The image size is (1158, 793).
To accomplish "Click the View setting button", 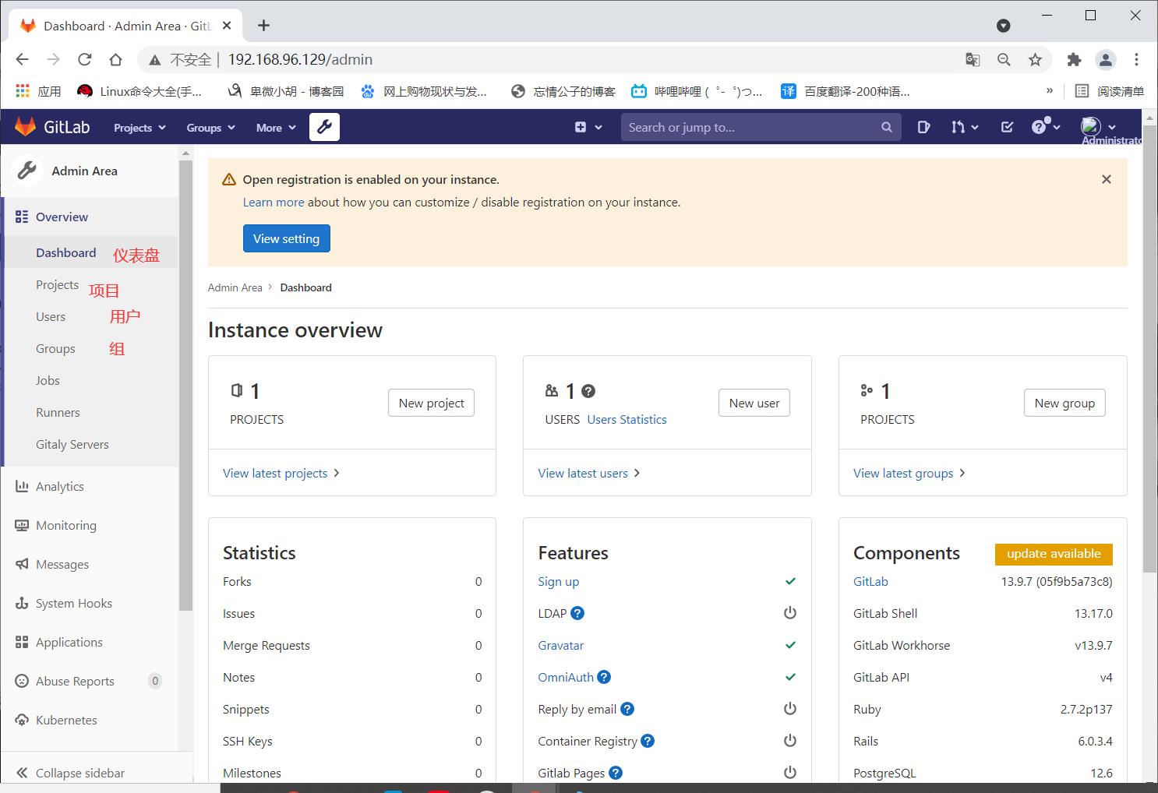I will 286,238.
